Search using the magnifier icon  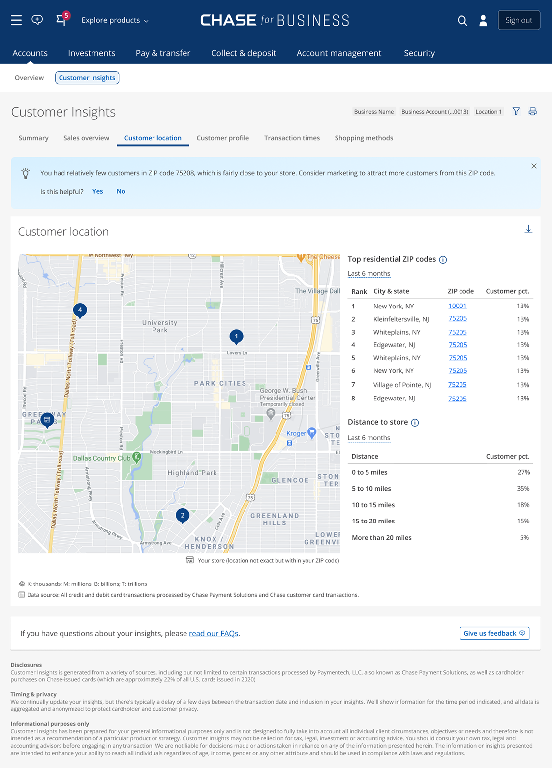tap(462, 20)
